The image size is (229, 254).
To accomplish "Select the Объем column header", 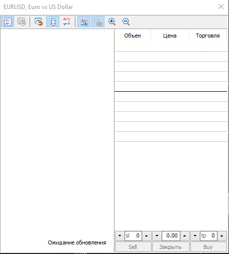I will coord(133,36).
